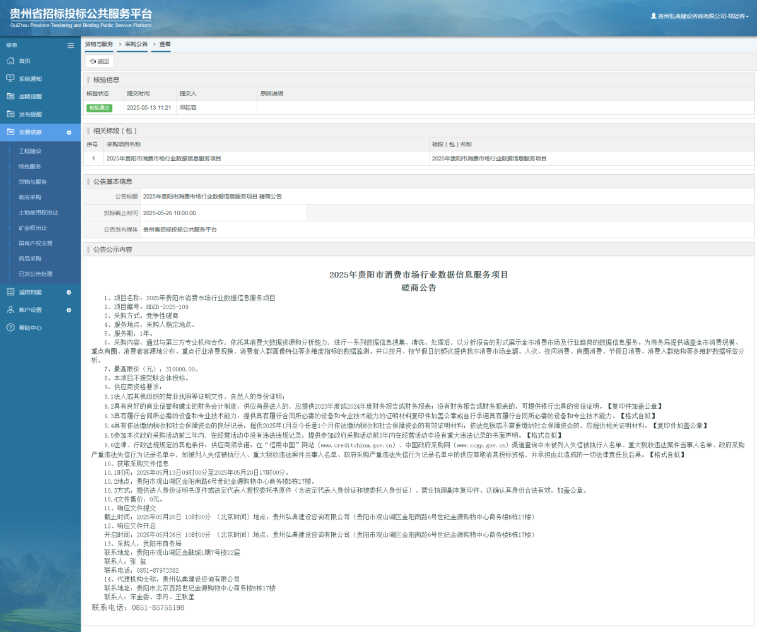The image size is (757, 632).
Task: Select 工程建设 in the sidebar submenu
Action: 30,151
